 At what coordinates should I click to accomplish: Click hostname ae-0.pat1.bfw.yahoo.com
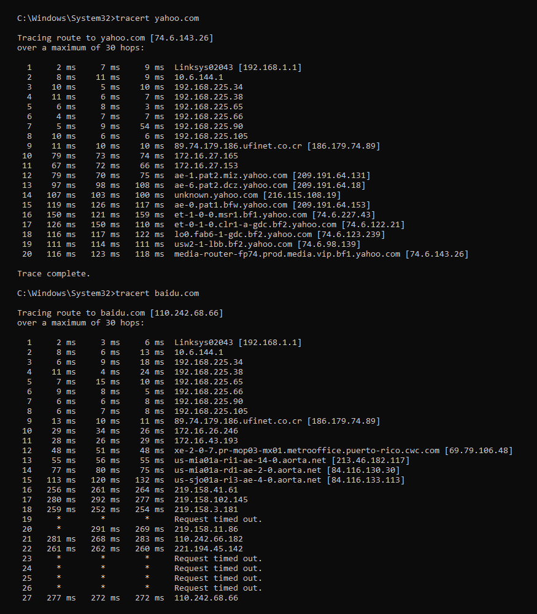click(231, 205)
